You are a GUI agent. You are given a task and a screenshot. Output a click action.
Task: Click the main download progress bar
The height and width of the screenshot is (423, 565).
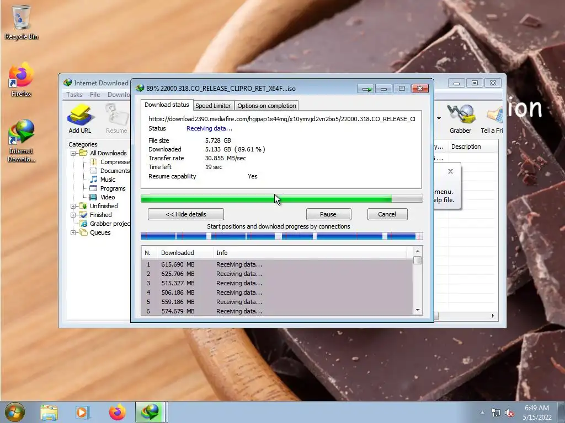click(x=282, y=198)
